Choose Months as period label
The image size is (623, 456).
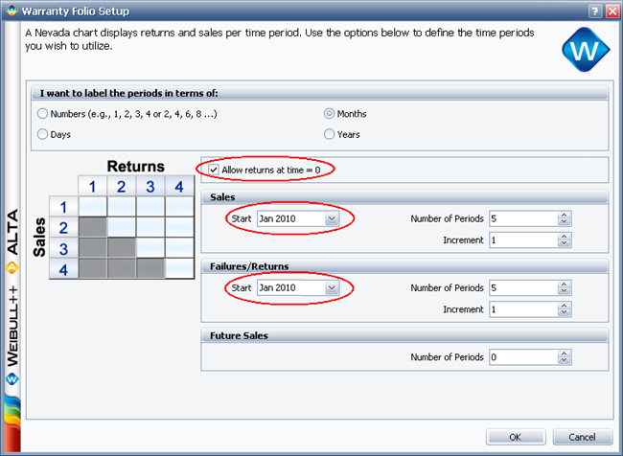point(330,114)
